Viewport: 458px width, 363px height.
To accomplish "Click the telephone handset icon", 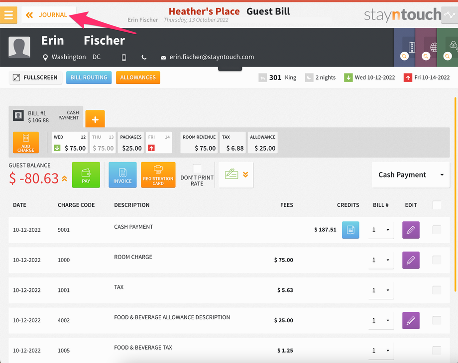I will (x=144, y=57).
